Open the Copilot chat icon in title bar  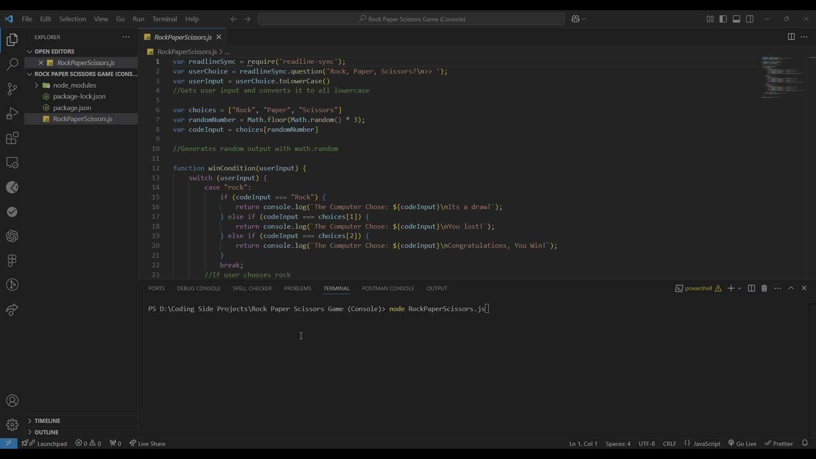point(576,19)
